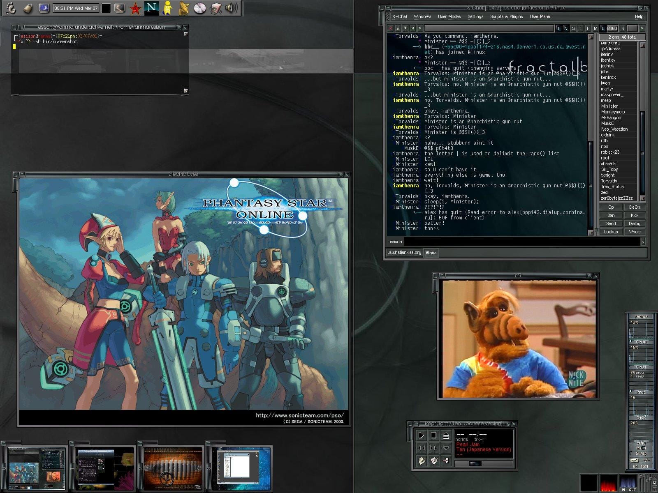Click the panel clock showing 08:51 PM

point(76,8)
